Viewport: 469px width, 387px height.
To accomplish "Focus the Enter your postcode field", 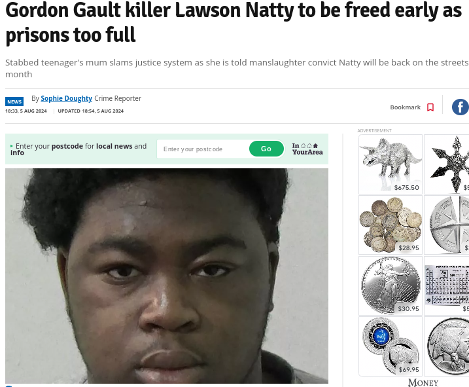I will pyautogui.click(x=203, y=149).
